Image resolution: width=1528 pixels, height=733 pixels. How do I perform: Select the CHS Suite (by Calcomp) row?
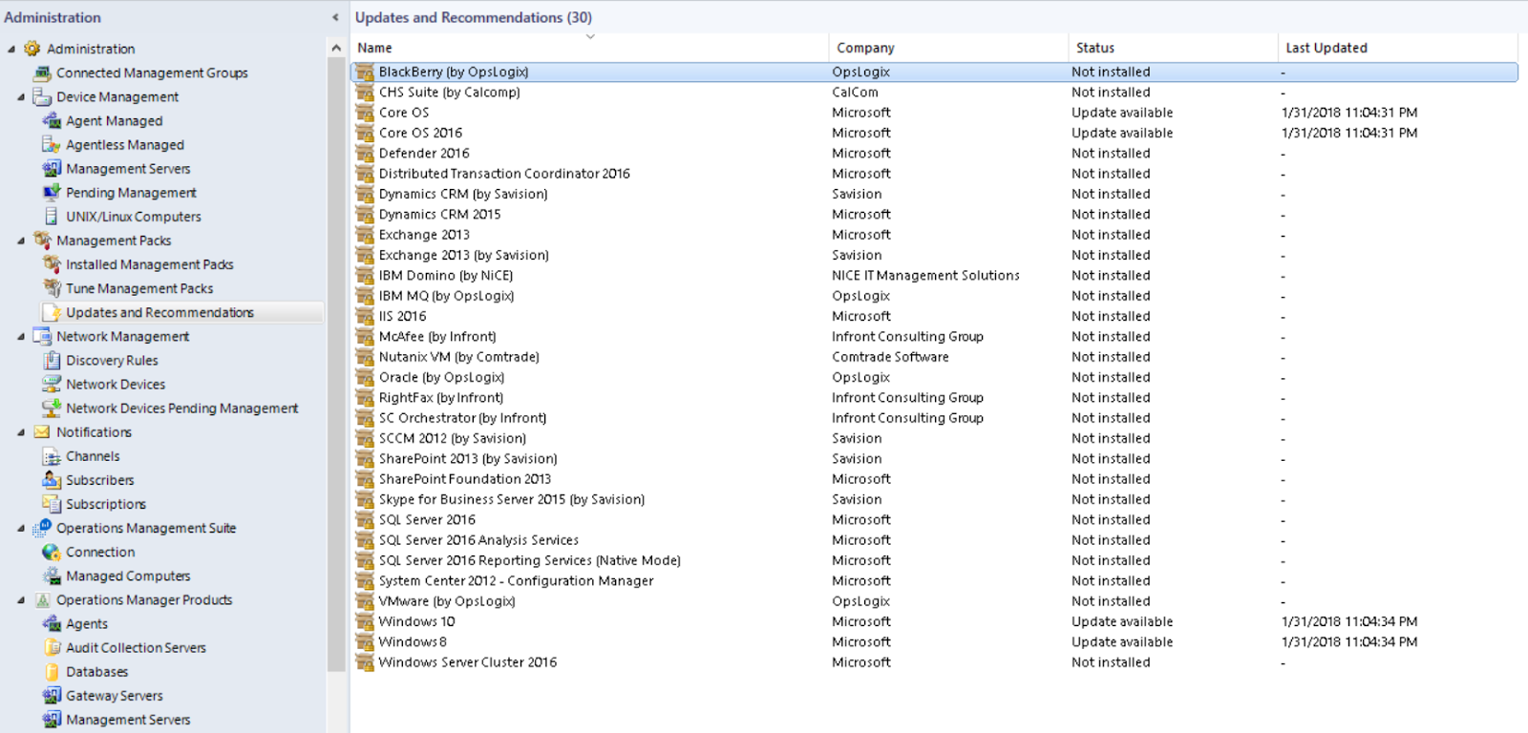pyautogui.click(x=934, y=92)
